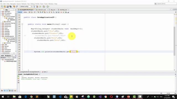Screen dimensions: 177x99
Task: Click the editor vertical scrollbar
Action: click(x=175, y=41)
